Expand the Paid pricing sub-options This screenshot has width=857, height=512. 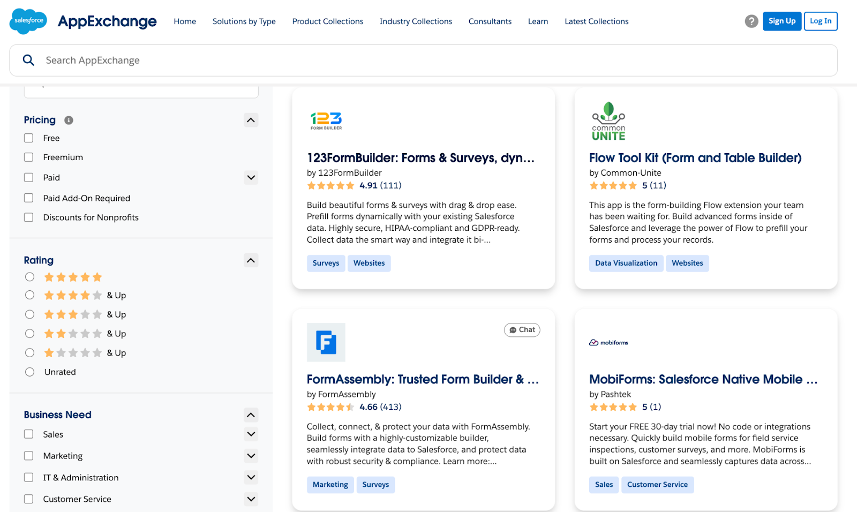(x=251, y=177)
